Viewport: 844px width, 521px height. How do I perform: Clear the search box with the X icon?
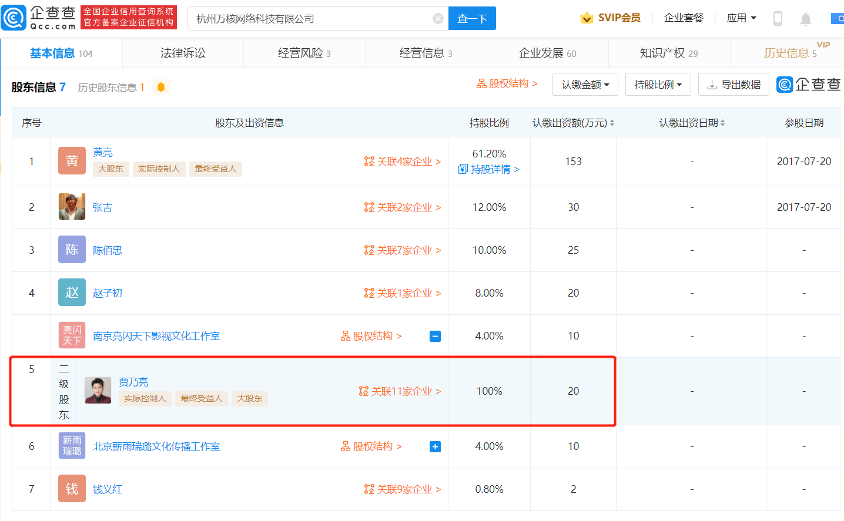point(438,19)
